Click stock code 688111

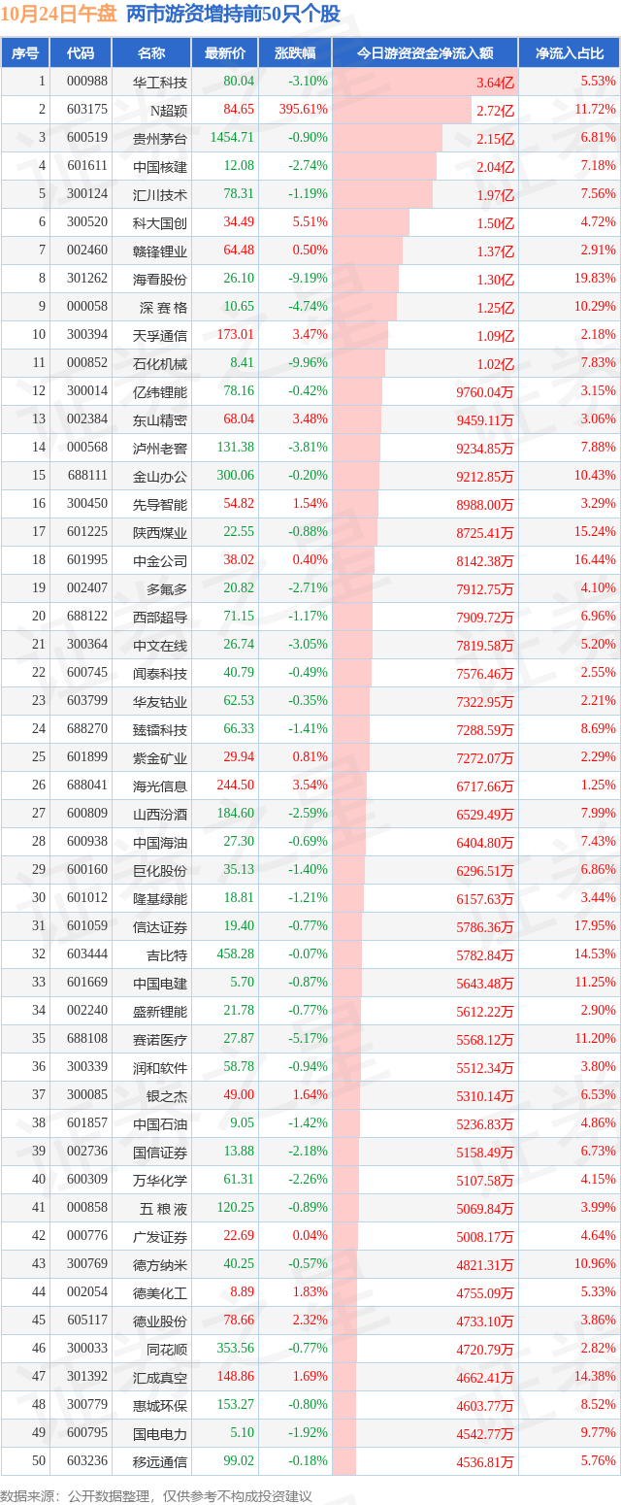[x=87, y=476]
